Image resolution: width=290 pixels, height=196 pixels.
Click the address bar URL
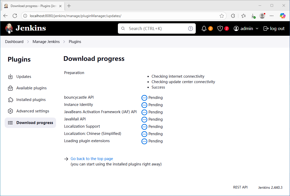(76, 16)
